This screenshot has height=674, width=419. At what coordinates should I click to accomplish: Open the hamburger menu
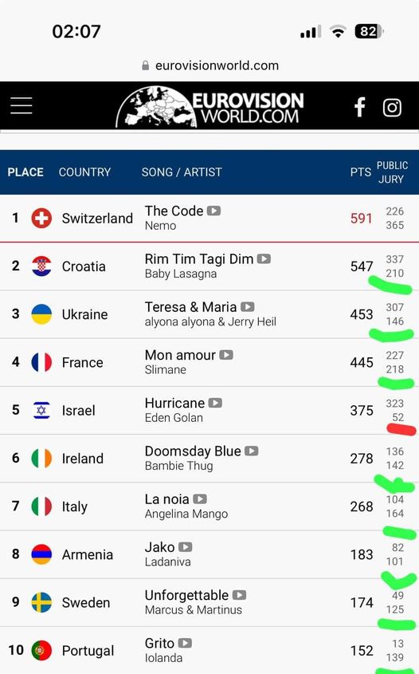22,105
